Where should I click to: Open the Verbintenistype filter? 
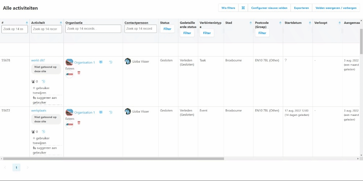coord(207,33)
